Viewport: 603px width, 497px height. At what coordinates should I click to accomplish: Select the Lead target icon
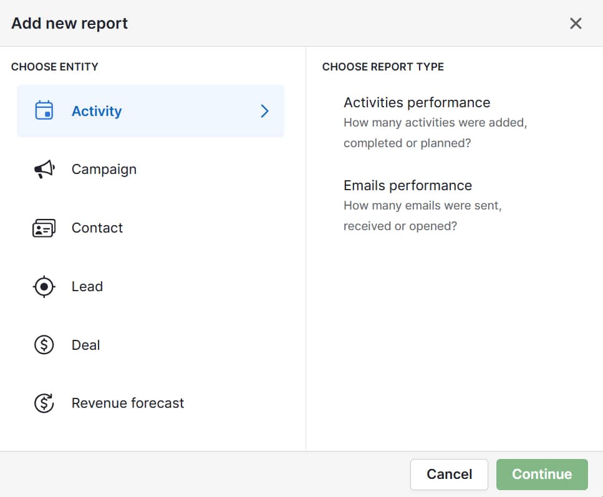[44, 286]
